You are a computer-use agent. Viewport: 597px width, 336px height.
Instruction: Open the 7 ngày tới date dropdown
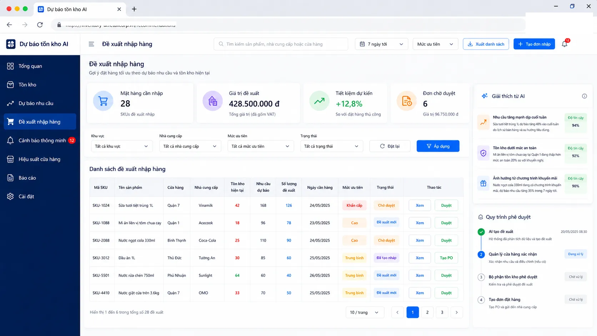(381, 44)
